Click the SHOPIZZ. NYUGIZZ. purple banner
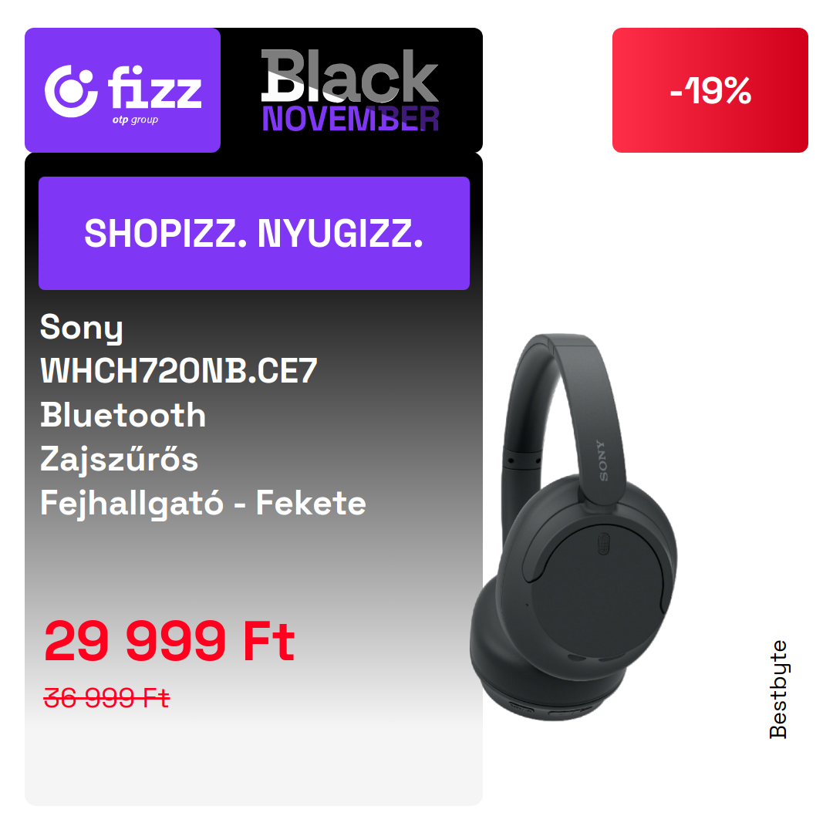The width and height of the screenshot is (833, 833). coord(254,233)
